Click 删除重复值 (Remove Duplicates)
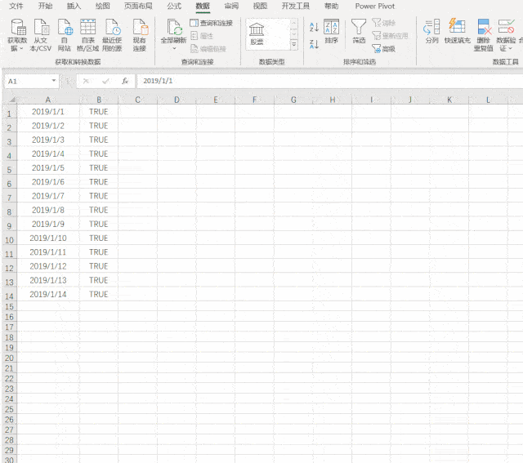 point(483,35)
